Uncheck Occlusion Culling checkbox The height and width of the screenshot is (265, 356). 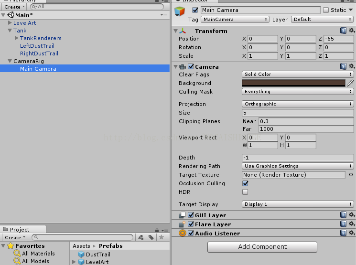point(245,183)
